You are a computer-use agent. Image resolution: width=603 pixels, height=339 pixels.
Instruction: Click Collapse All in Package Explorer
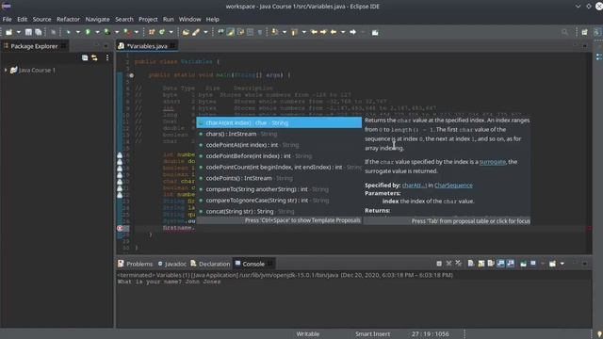[x=85, y=57]
